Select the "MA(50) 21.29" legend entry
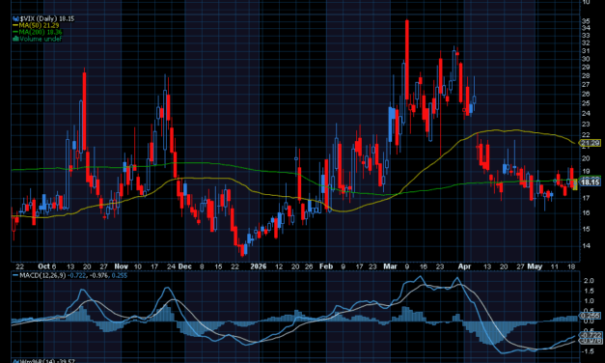The width and height of the screenshot is (605, 363). tap(39, 25)
